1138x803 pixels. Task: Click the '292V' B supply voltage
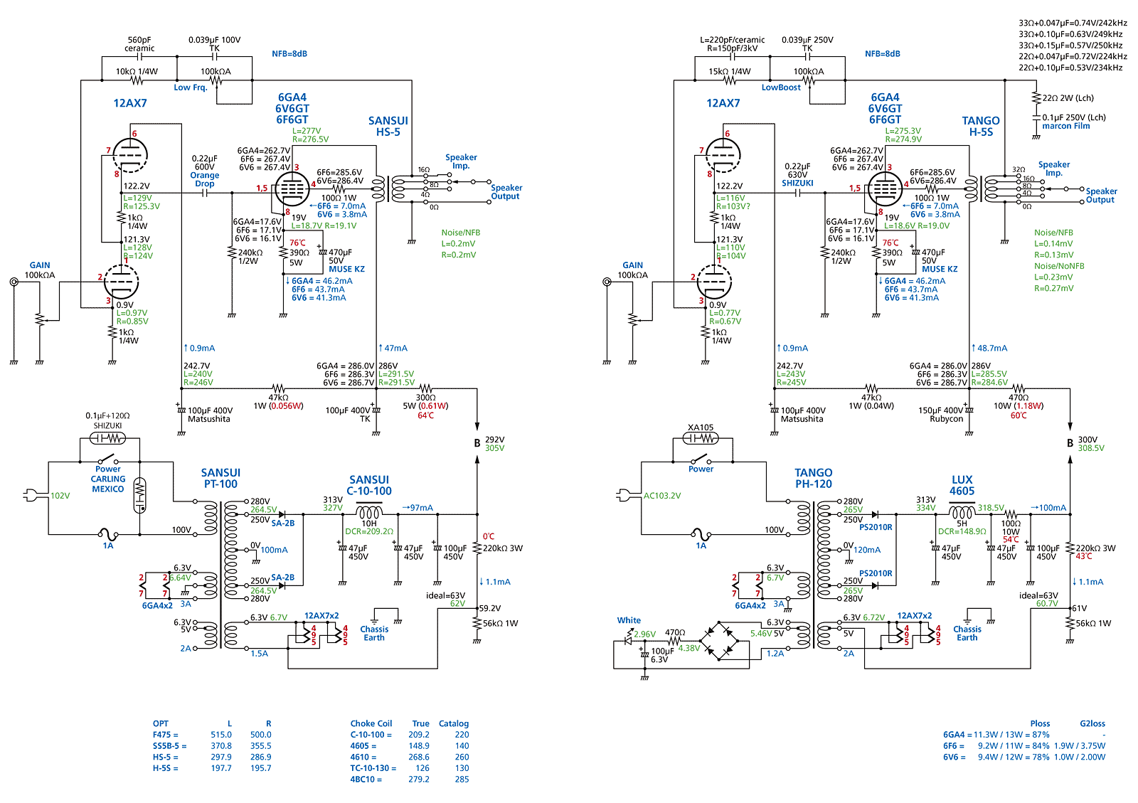[494, 440]
